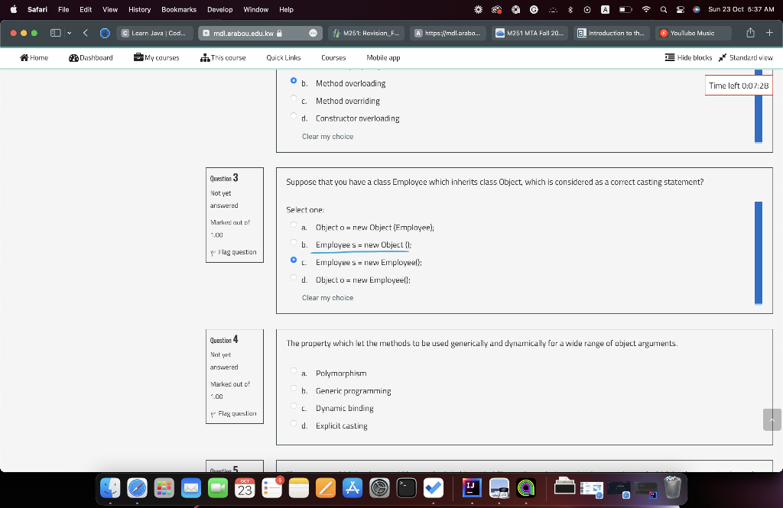This screenshot has height=508, width=783.
Task: Open a new tab with plus icon
Action: coord(769,33)
